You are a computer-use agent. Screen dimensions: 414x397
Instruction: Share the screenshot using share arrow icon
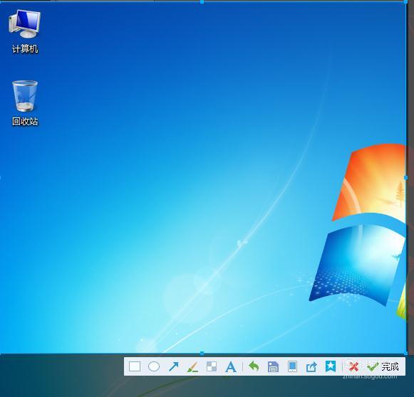click(x=311, y=366)
